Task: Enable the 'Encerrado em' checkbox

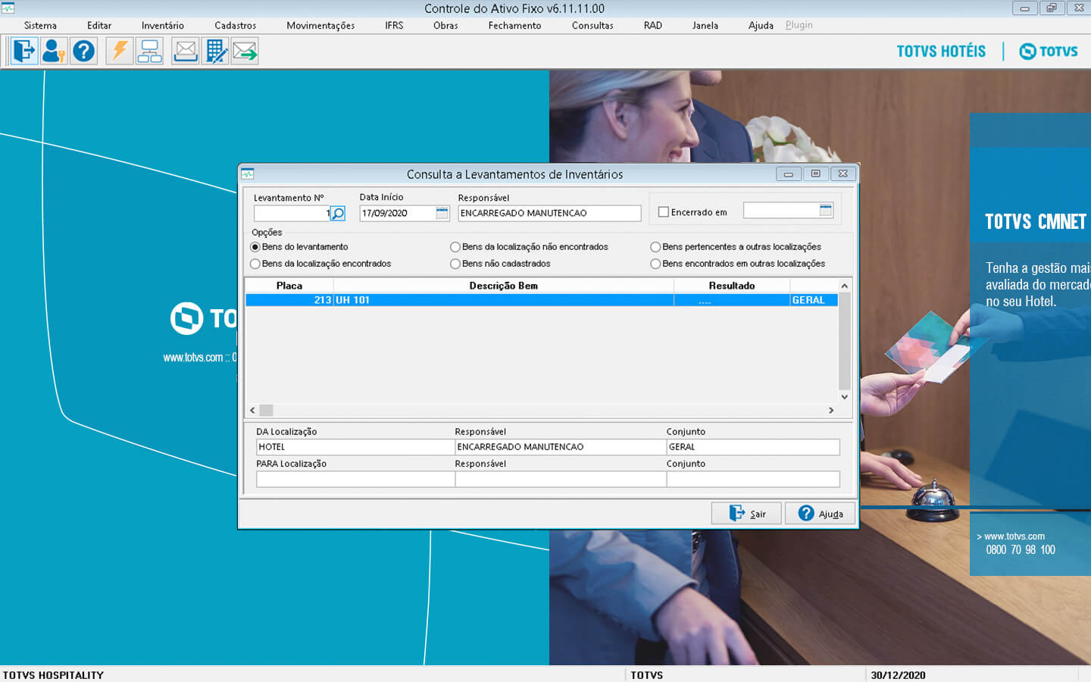Action: [x=664, y=212]
